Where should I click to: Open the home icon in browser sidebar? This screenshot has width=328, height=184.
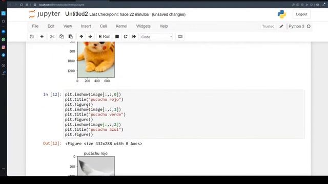4,21
